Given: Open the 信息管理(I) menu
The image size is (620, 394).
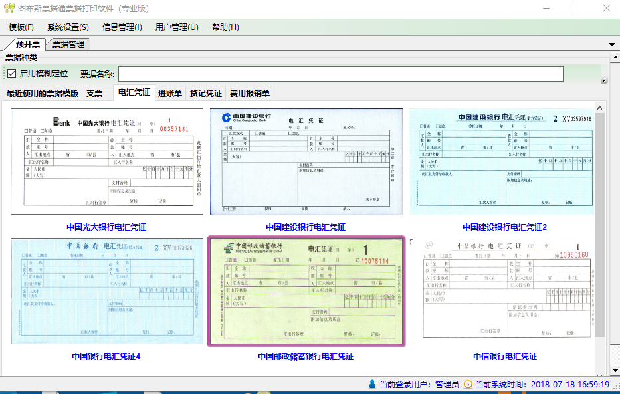Looking at the screenshot, I should 122,27.
